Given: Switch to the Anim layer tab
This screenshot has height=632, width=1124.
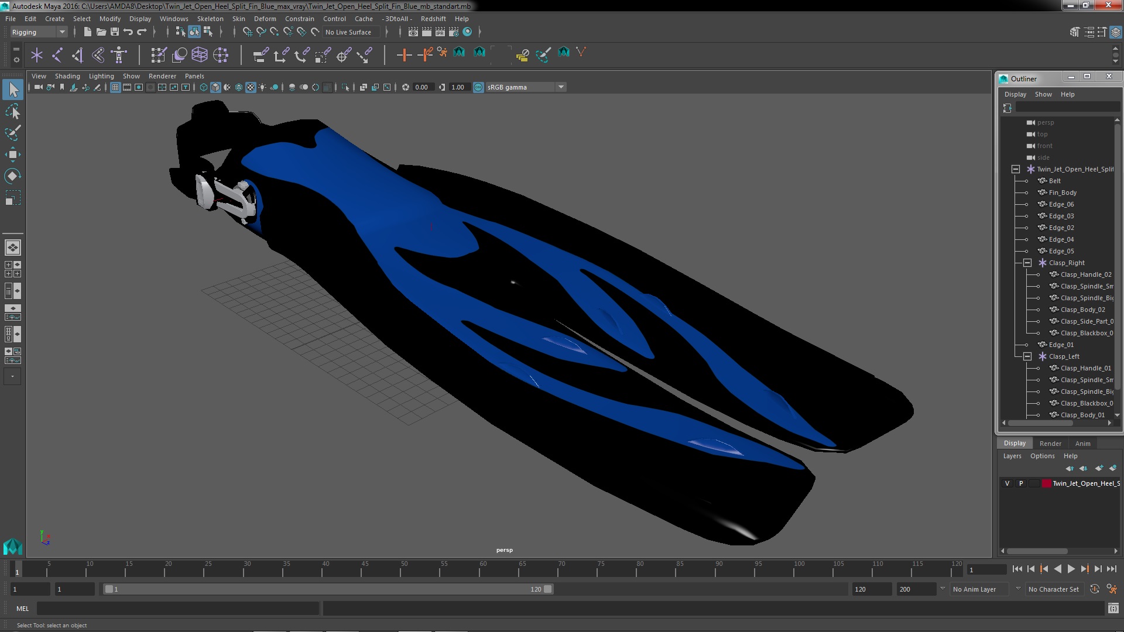Looking at the screenshot, I should click(1082, 443).
